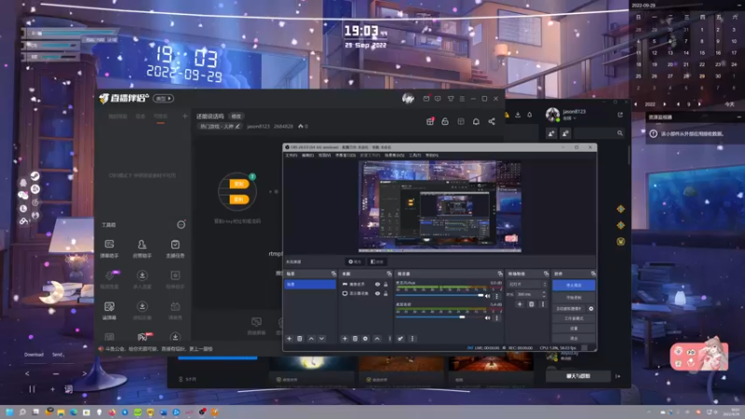Viewport: 745px width, 419px height.
Task: Open the OBS File menu
Action: (x=291, y=155)
